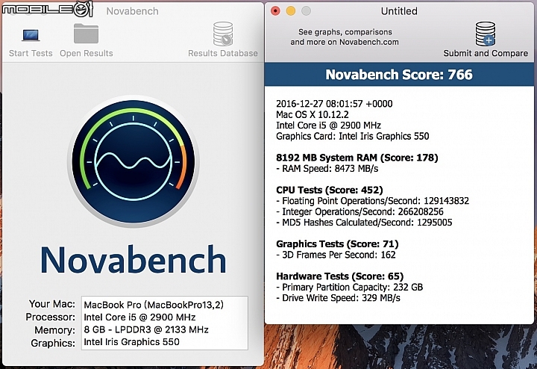Screen dimensions: 537x369
Task: Click MacBook Pro (MacBookPro13,2) in info box
Action: [154, 305]
